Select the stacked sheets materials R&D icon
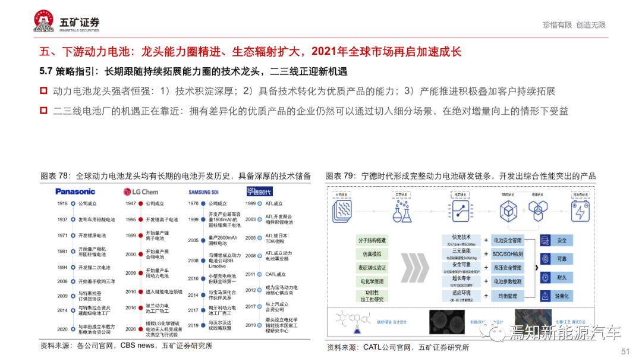Viewport: 642px width, 361px height. 342,211
